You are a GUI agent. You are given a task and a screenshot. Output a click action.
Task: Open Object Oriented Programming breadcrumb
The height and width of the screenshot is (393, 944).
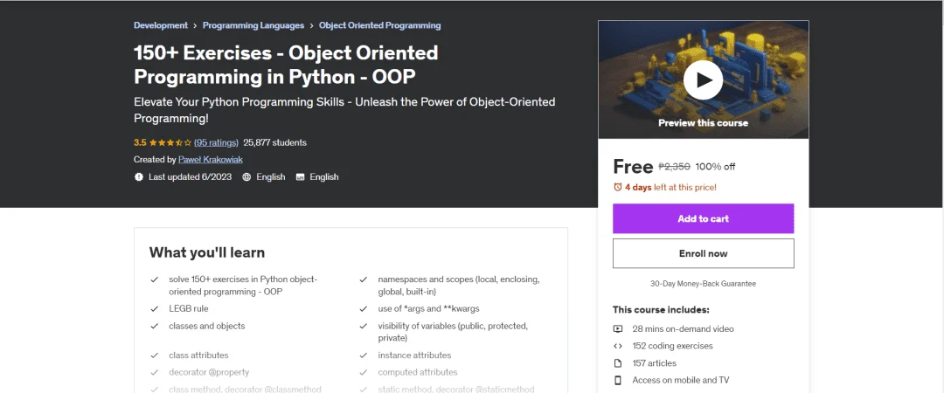point(380,25)
